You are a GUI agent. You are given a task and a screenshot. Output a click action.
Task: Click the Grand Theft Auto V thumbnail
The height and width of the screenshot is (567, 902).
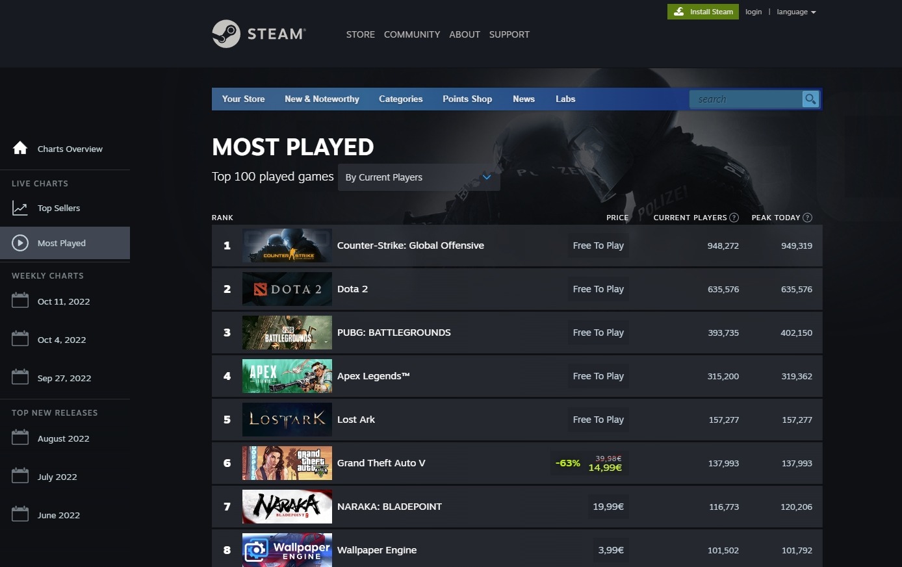point(287,463)
